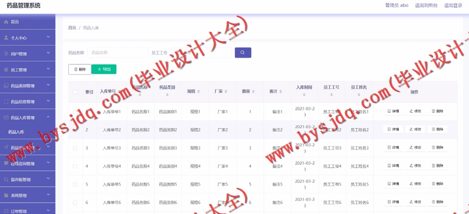Image resolution: width=469 pixels, height=214 pixels.
Task: Click the home icon beside 首页 in sidebar
Action: [6, 22]
